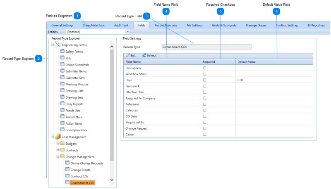Sort by Field Name column header
Screen dimensions: 331x189
(162, 61)
